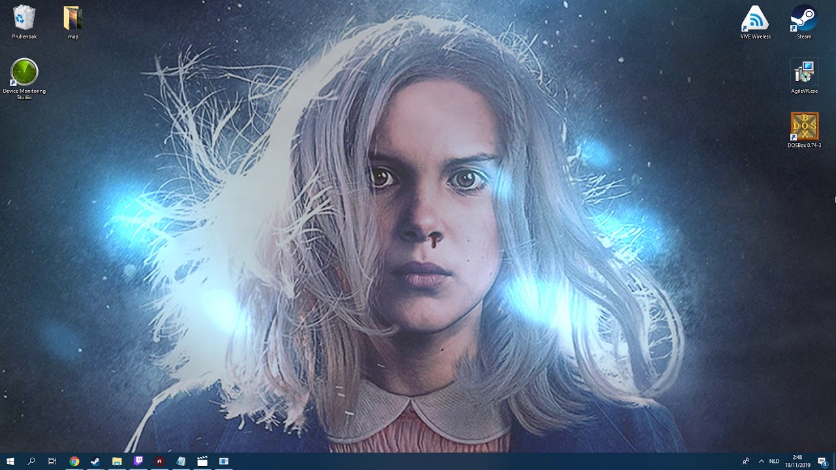Open the People icon in the taskbar
Image resolution: width=836 pixels, height=470 pixels.
coord(745,462)
